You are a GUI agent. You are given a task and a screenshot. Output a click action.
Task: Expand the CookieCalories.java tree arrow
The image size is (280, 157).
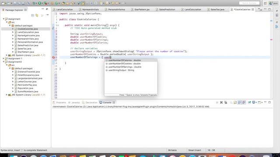tap(13, 29)
